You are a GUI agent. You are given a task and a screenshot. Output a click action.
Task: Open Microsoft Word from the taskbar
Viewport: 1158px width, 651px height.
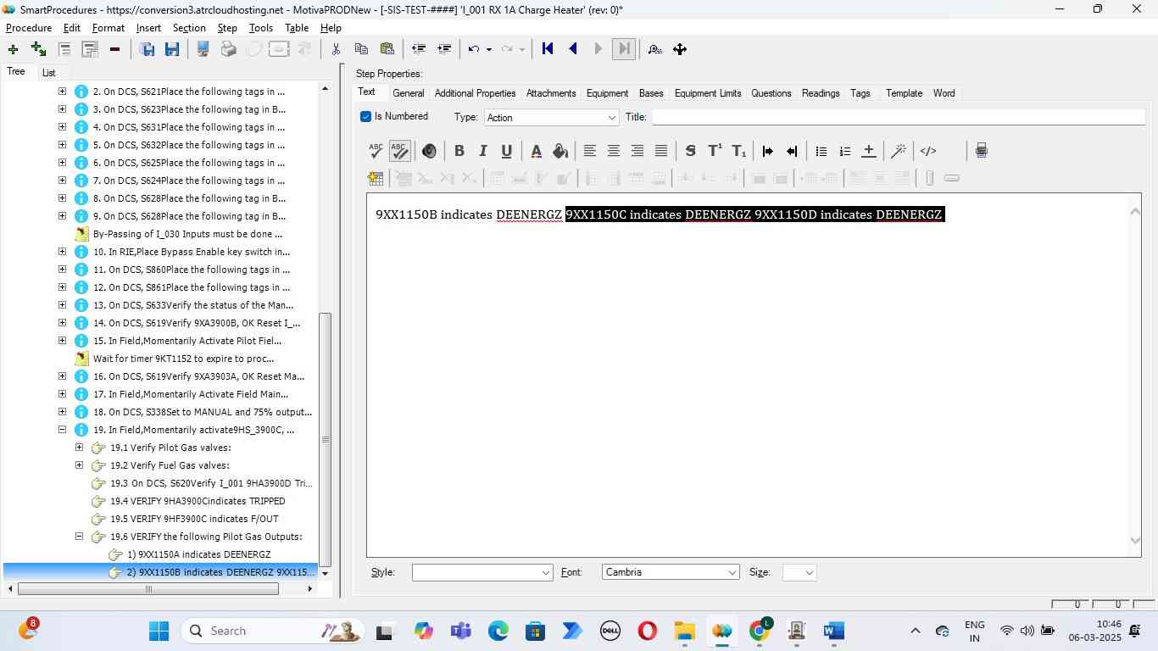833,631
